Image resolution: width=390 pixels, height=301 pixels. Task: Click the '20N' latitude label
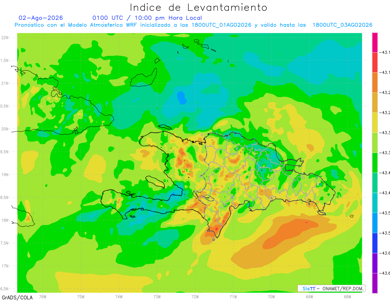pos(5,129)
